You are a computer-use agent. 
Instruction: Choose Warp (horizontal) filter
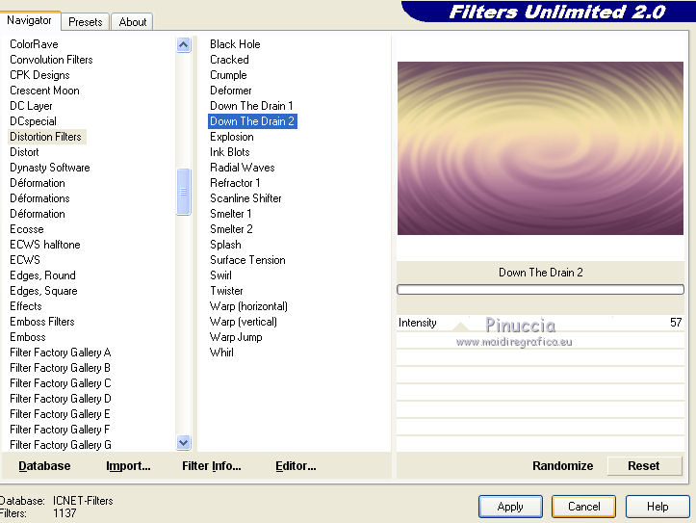[248, 306]
